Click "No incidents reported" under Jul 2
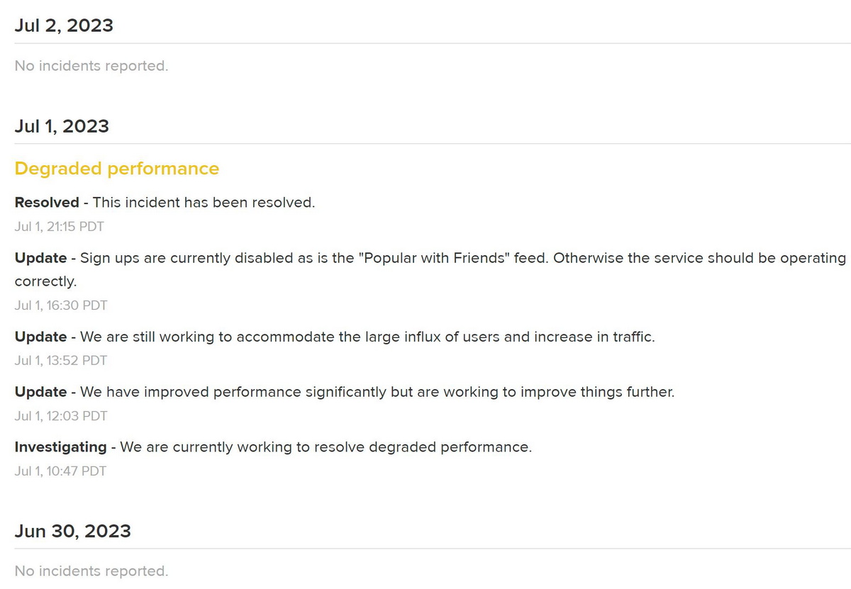 point(91,66)
